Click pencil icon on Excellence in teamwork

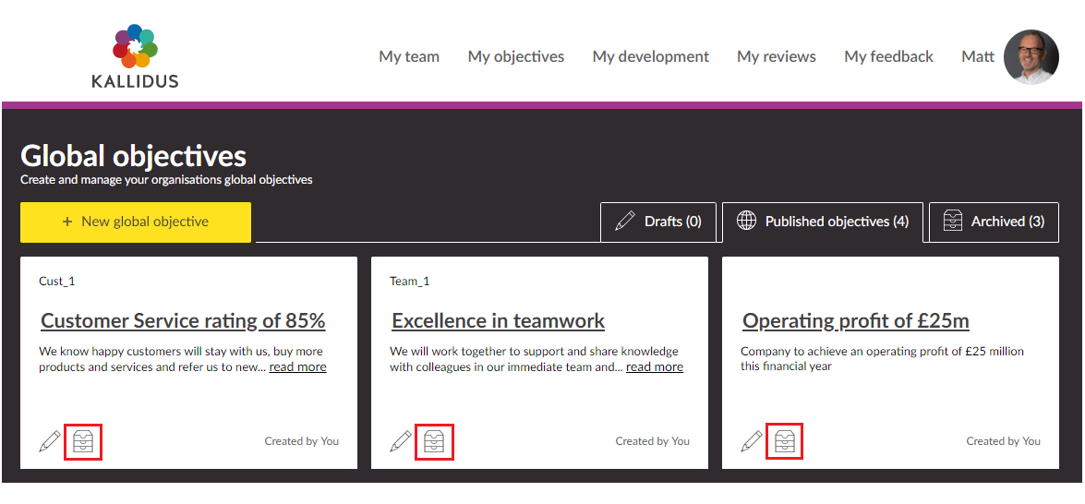pyautogui.click(x=401, y=441)
